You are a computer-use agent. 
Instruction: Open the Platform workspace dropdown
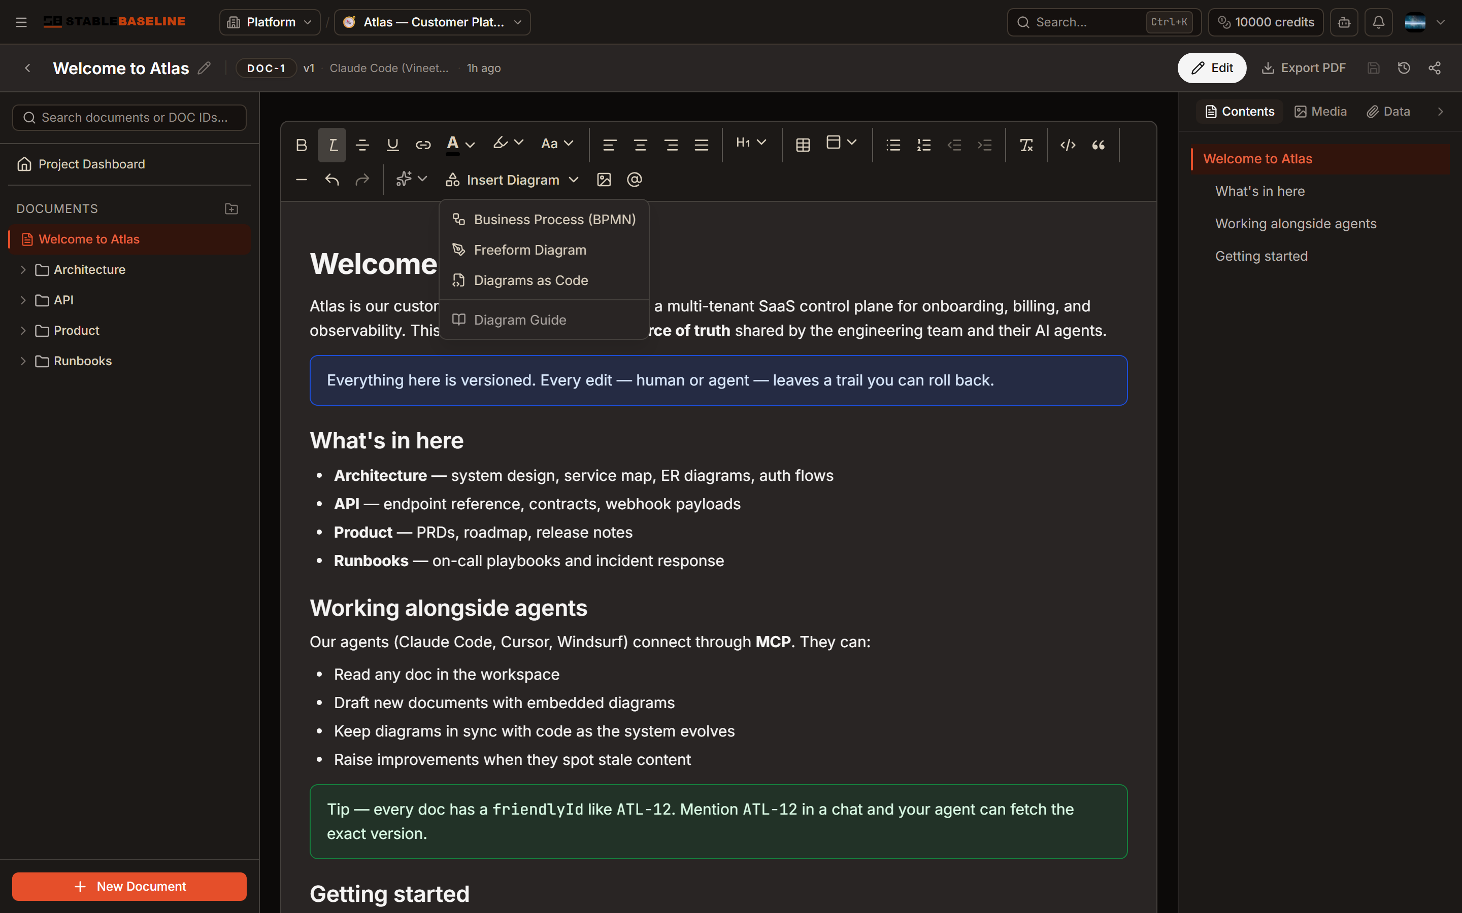pos(270,22)
